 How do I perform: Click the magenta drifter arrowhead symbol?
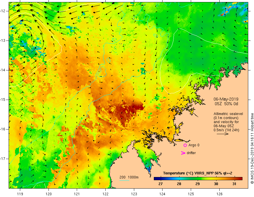[183, 153]
